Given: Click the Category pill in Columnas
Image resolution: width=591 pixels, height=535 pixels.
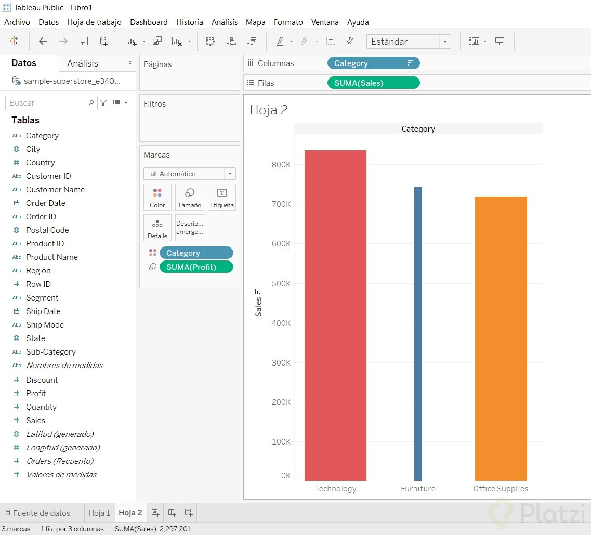Looking at the screenshot, I should [x=374, y=63].
